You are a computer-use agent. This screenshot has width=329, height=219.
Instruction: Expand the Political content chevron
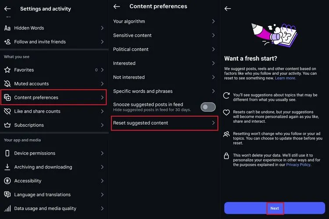(x=213, y=49)
